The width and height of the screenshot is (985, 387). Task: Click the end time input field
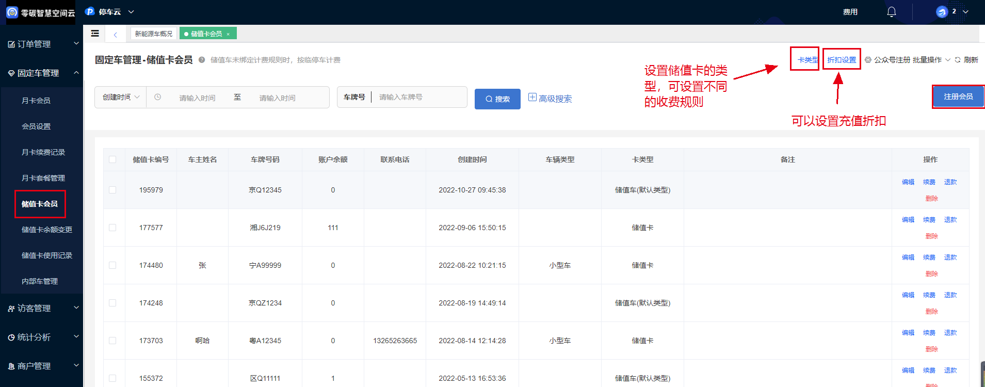[x=277, y=98]
